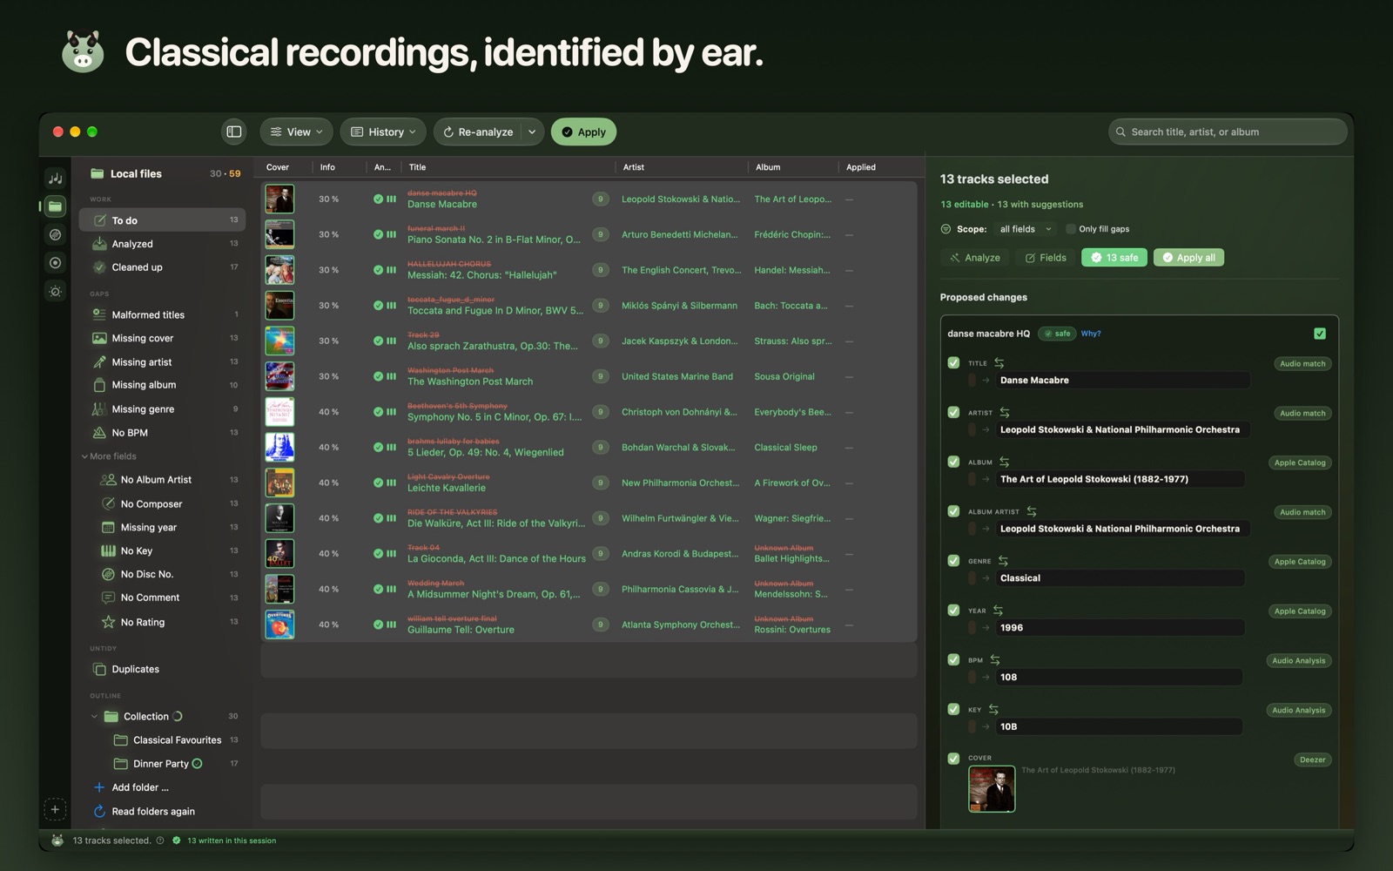1393x871 pixels.
Task: Open the Scope all fields dropdown
Action: point(1026,229)
